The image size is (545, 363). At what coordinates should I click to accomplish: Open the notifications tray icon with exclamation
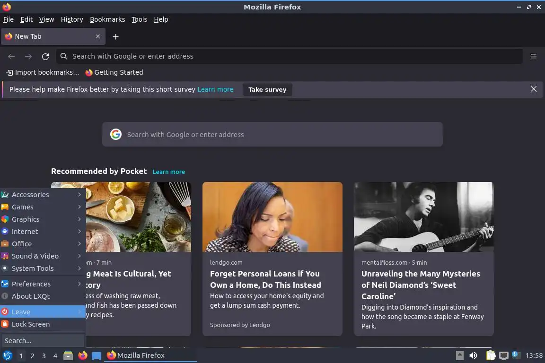tap(516, 354)
